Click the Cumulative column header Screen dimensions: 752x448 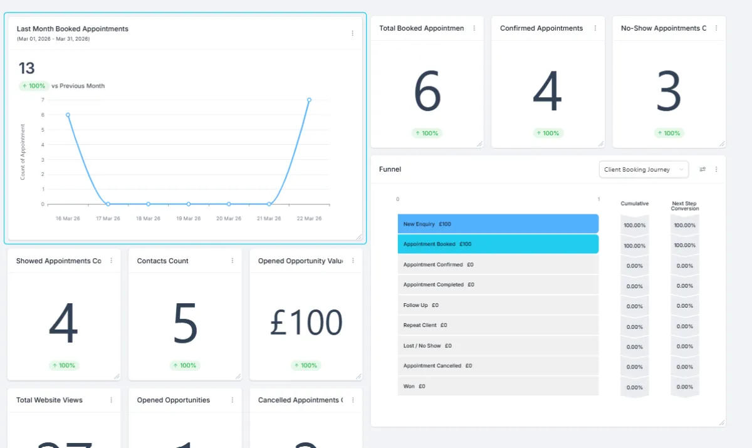[x=635, y=204]
